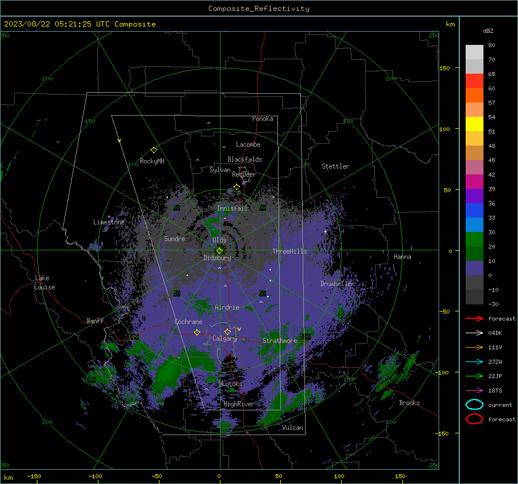Screen dimensions: 518x484
Task: Click the RockyMH label
Action: pos(152,161)
